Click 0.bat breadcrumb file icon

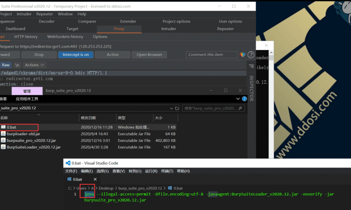170,188
